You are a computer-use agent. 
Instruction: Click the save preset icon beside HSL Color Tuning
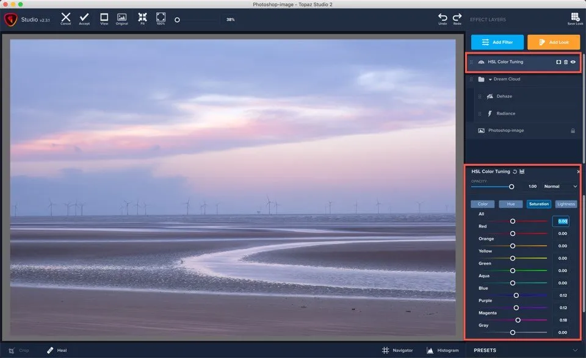click(x=522, y=172)
